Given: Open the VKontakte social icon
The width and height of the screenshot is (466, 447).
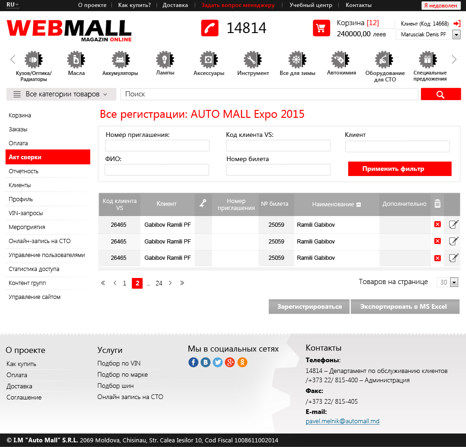Looking at the screenshot, I should coord(206,362).
